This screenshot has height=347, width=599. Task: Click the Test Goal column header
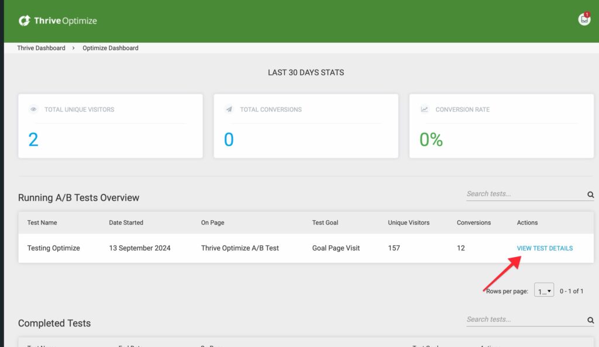[325, 223]
